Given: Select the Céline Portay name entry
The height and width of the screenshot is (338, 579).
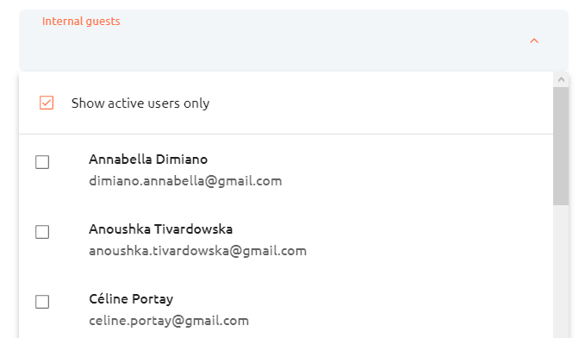Looking at the screenshot, I should coord(131,299).
